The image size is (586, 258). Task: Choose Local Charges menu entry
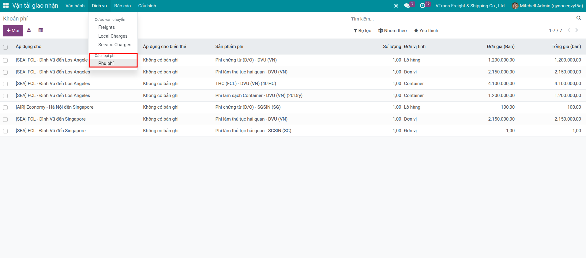coord(113,36)
